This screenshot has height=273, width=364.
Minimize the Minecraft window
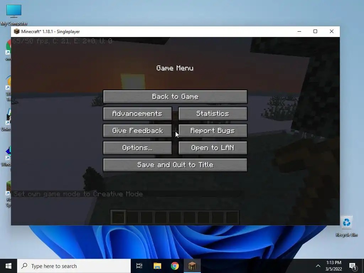coord(299,32)
